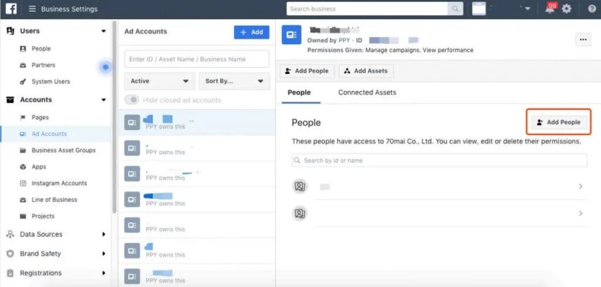The height and width of the screenshot is (287, 601).
Task: Click the search magnifier button
Action: (455, 9)
